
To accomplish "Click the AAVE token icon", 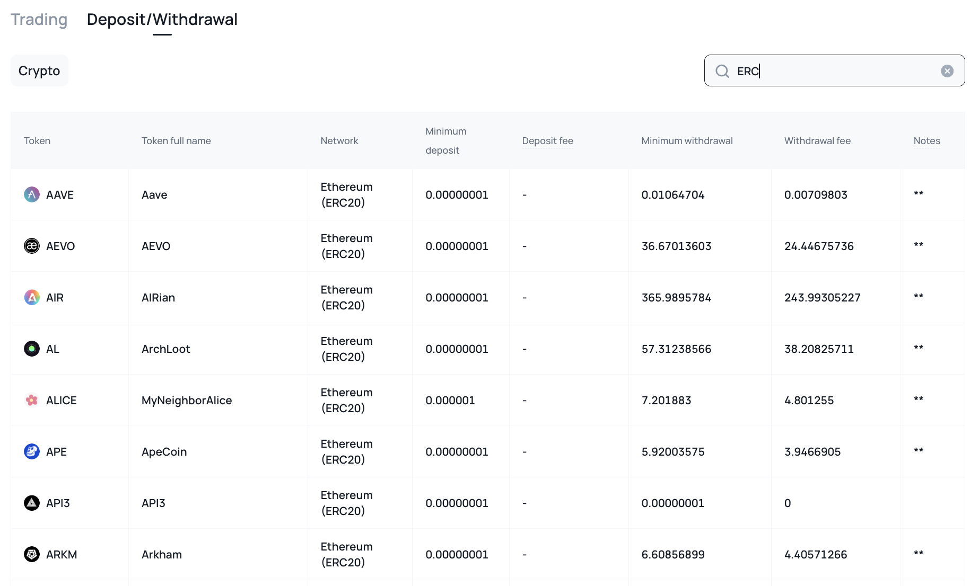I will pyautogui.click(x=32, y=194).
